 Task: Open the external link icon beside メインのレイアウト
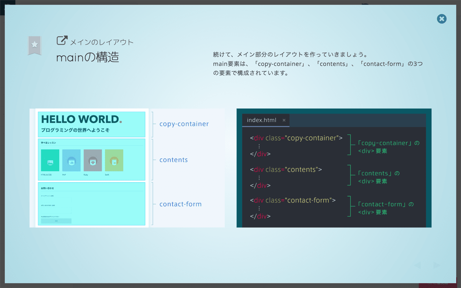click(x=62, y=40)
